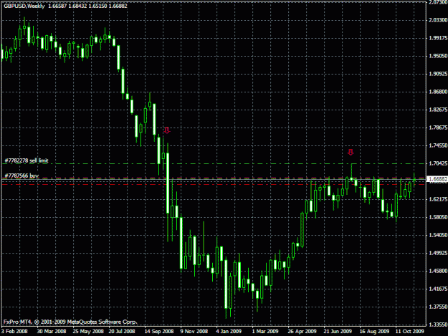Click the '21 Jun 2009' date label
448x336 pixels.
point(338,332)
